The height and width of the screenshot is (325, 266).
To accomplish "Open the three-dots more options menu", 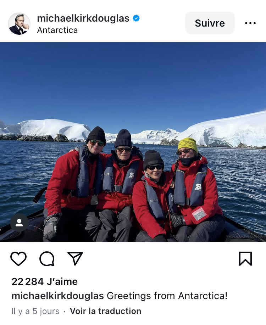I will 250,23.
